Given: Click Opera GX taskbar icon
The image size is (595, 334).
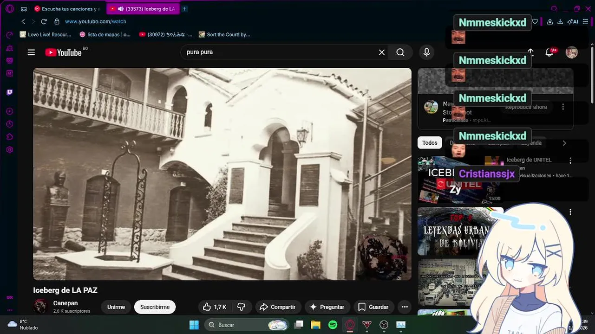Looking at the screenshot, I should 350,325.
